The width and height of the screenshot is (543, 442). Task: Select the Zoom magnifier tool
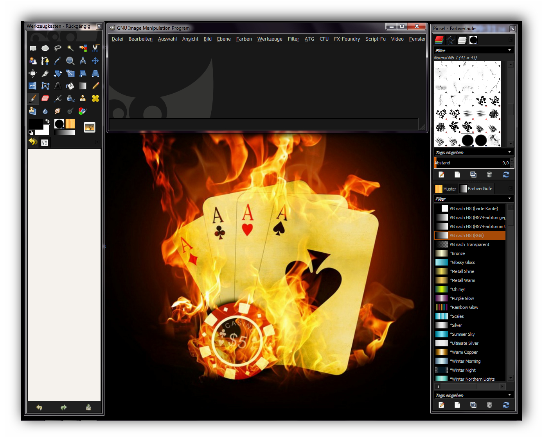(70, 61)
